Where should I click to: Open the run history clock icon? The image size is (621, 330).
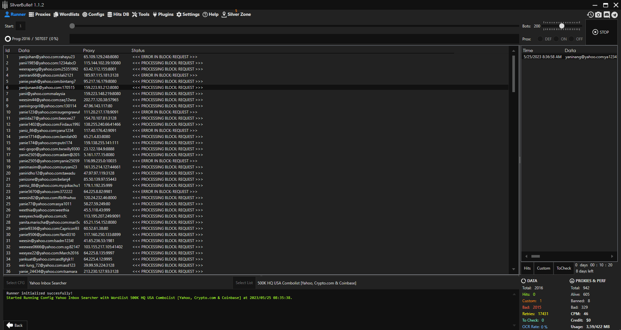(590, 15)
